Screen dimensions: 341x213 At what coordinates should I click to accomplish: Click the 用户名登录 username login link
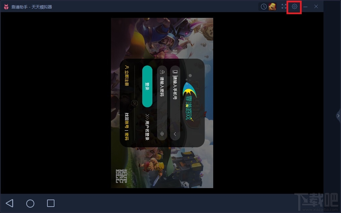[x=147, y=127]
